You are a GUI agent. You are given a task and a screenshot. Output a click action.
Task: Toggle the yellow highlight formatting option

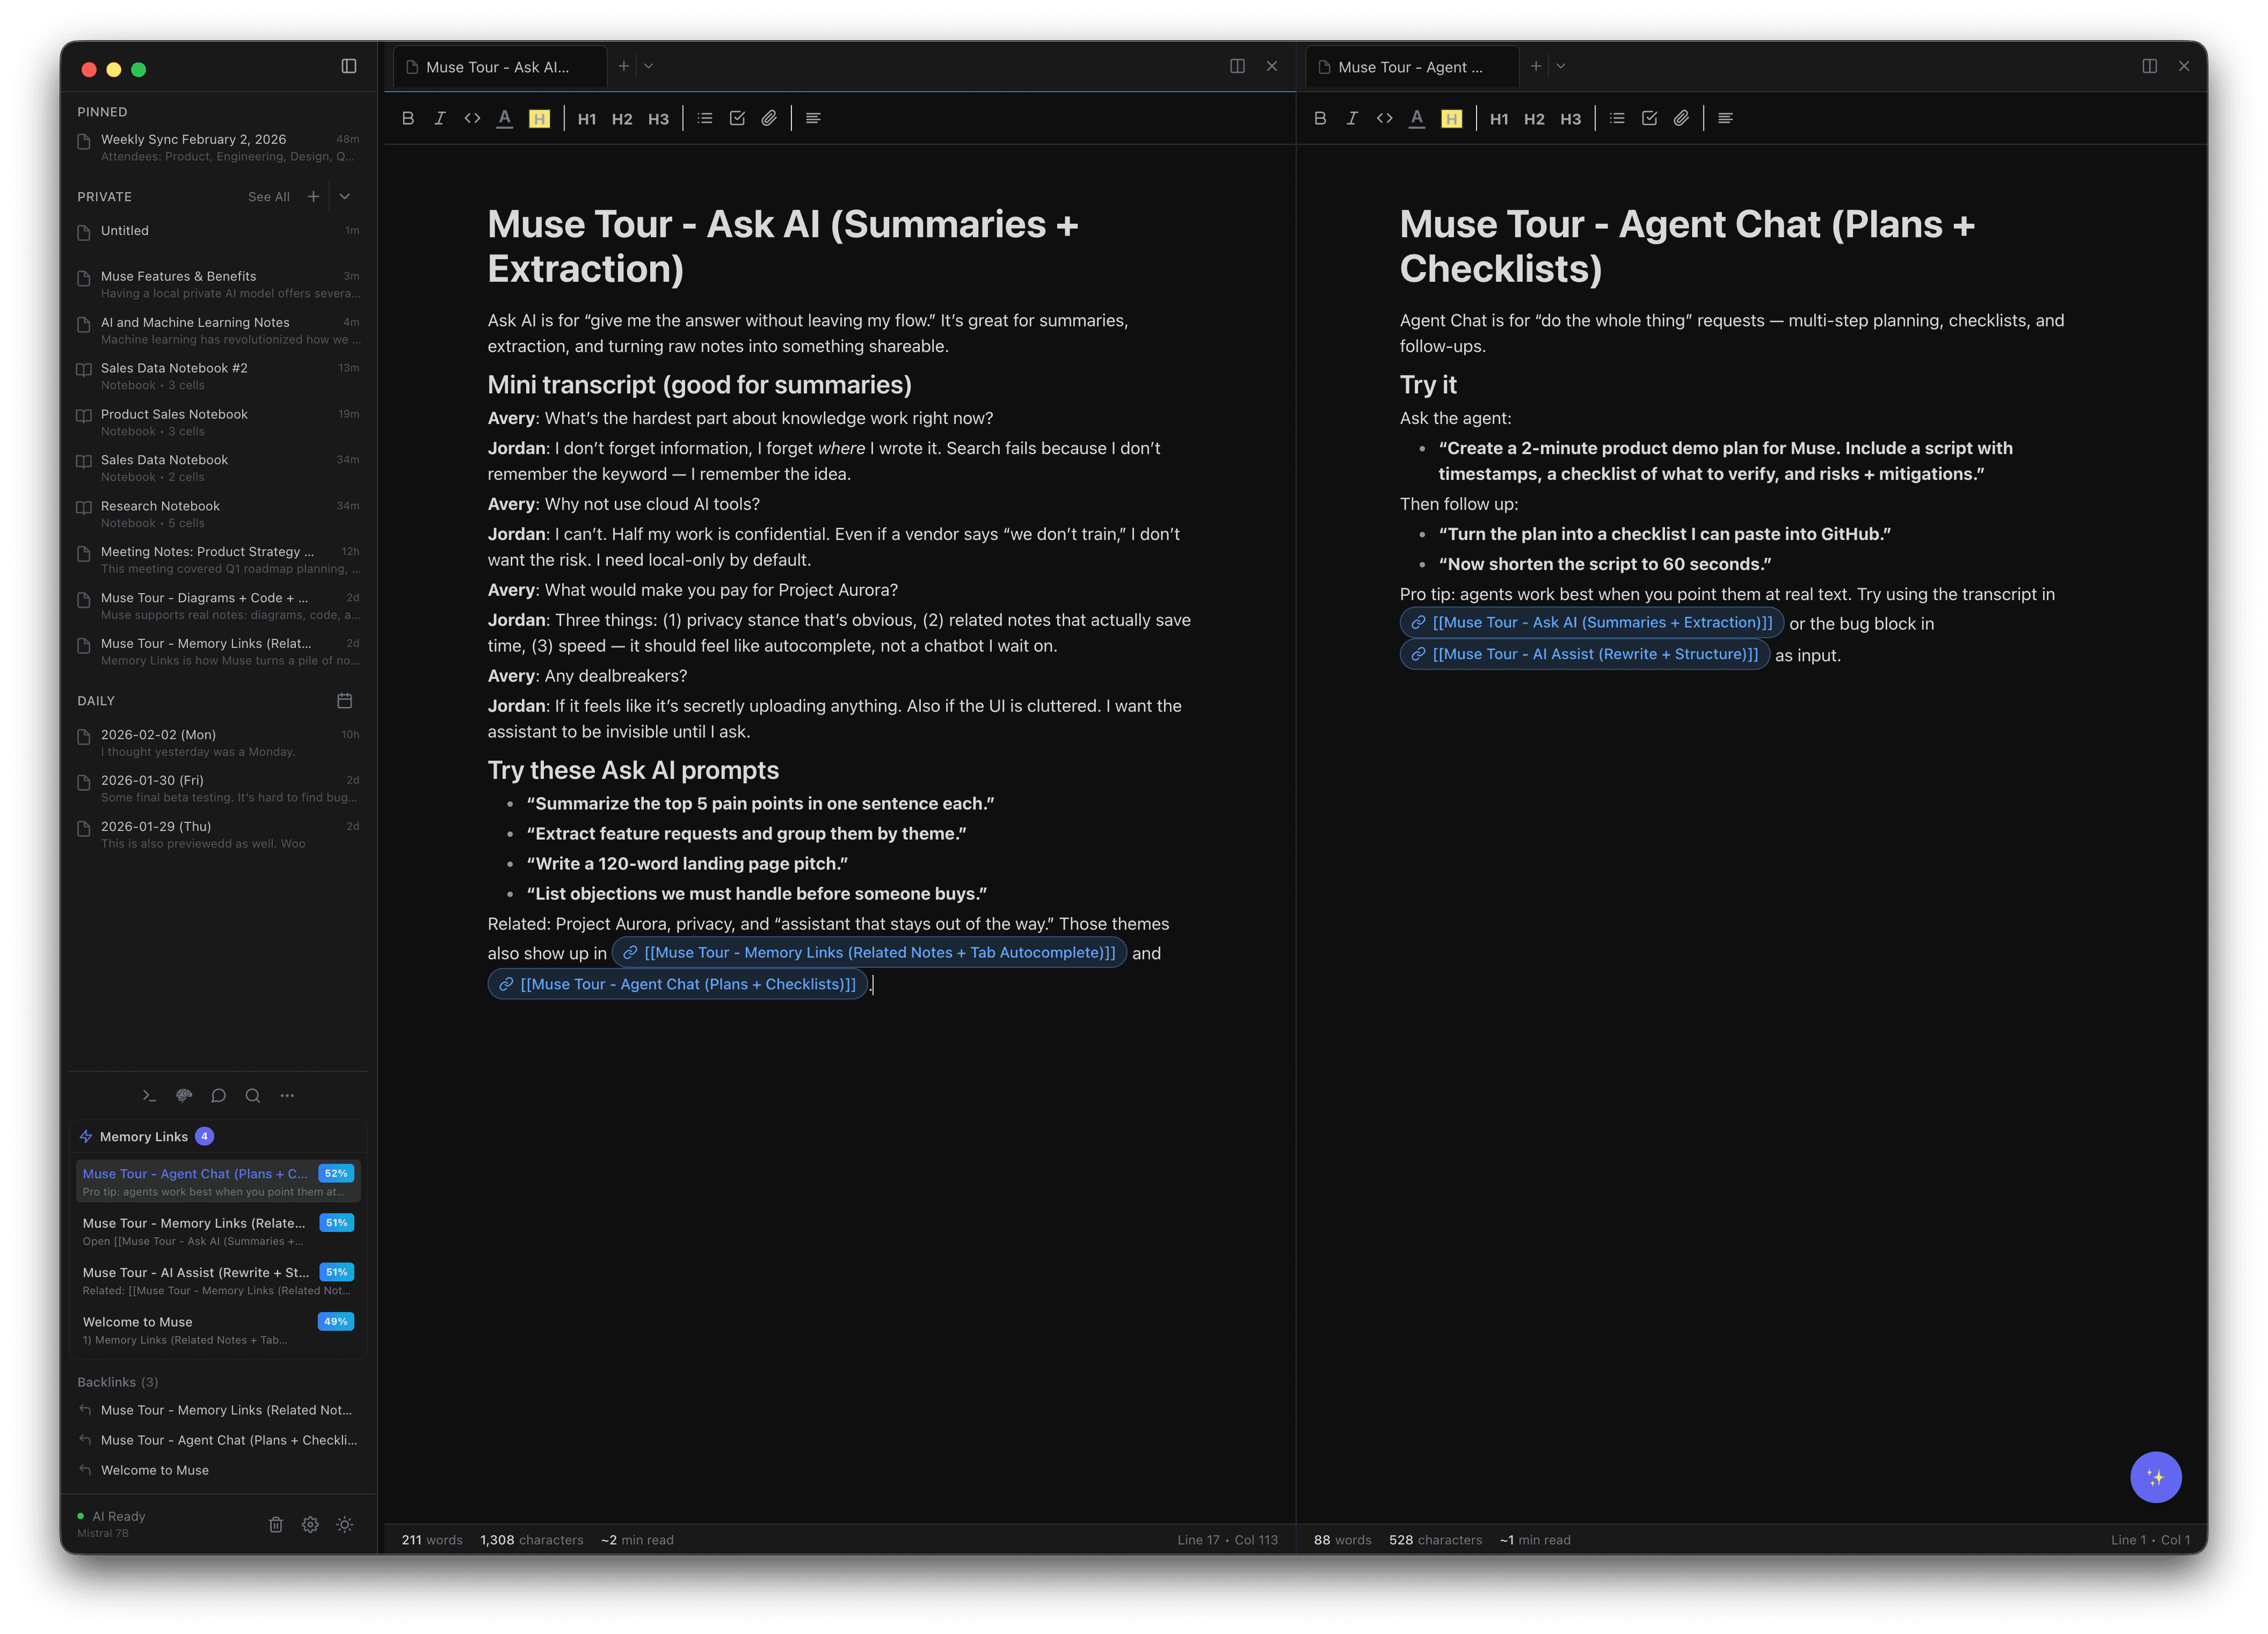click(540, 118)
